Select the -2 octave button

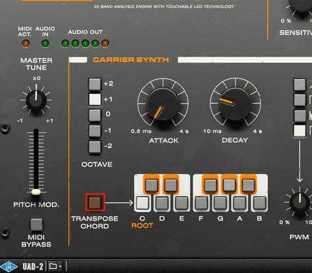click(95, 147)
